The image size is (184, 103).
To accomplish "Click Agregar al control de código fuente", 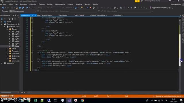I will click(x=168, y=96).
